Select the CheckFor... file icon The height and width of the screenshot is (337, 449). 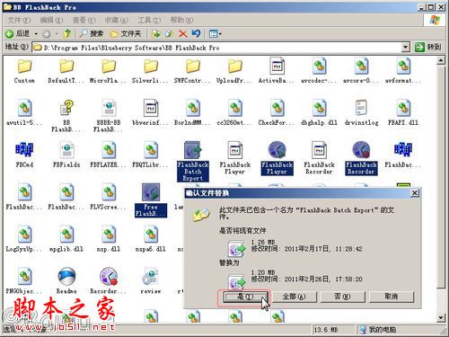277,108
